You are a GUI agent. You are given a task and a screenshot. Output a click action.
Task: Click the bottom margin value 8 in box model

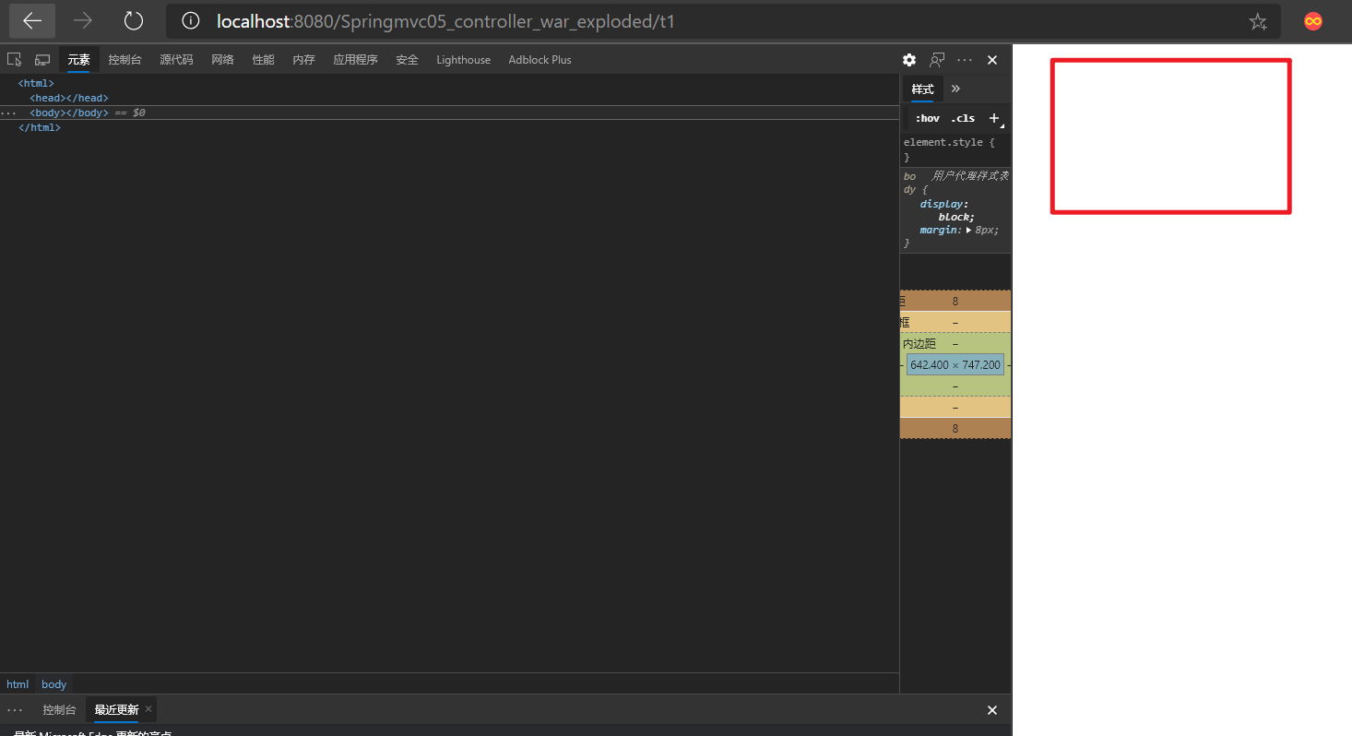click(x=955, y=428)
